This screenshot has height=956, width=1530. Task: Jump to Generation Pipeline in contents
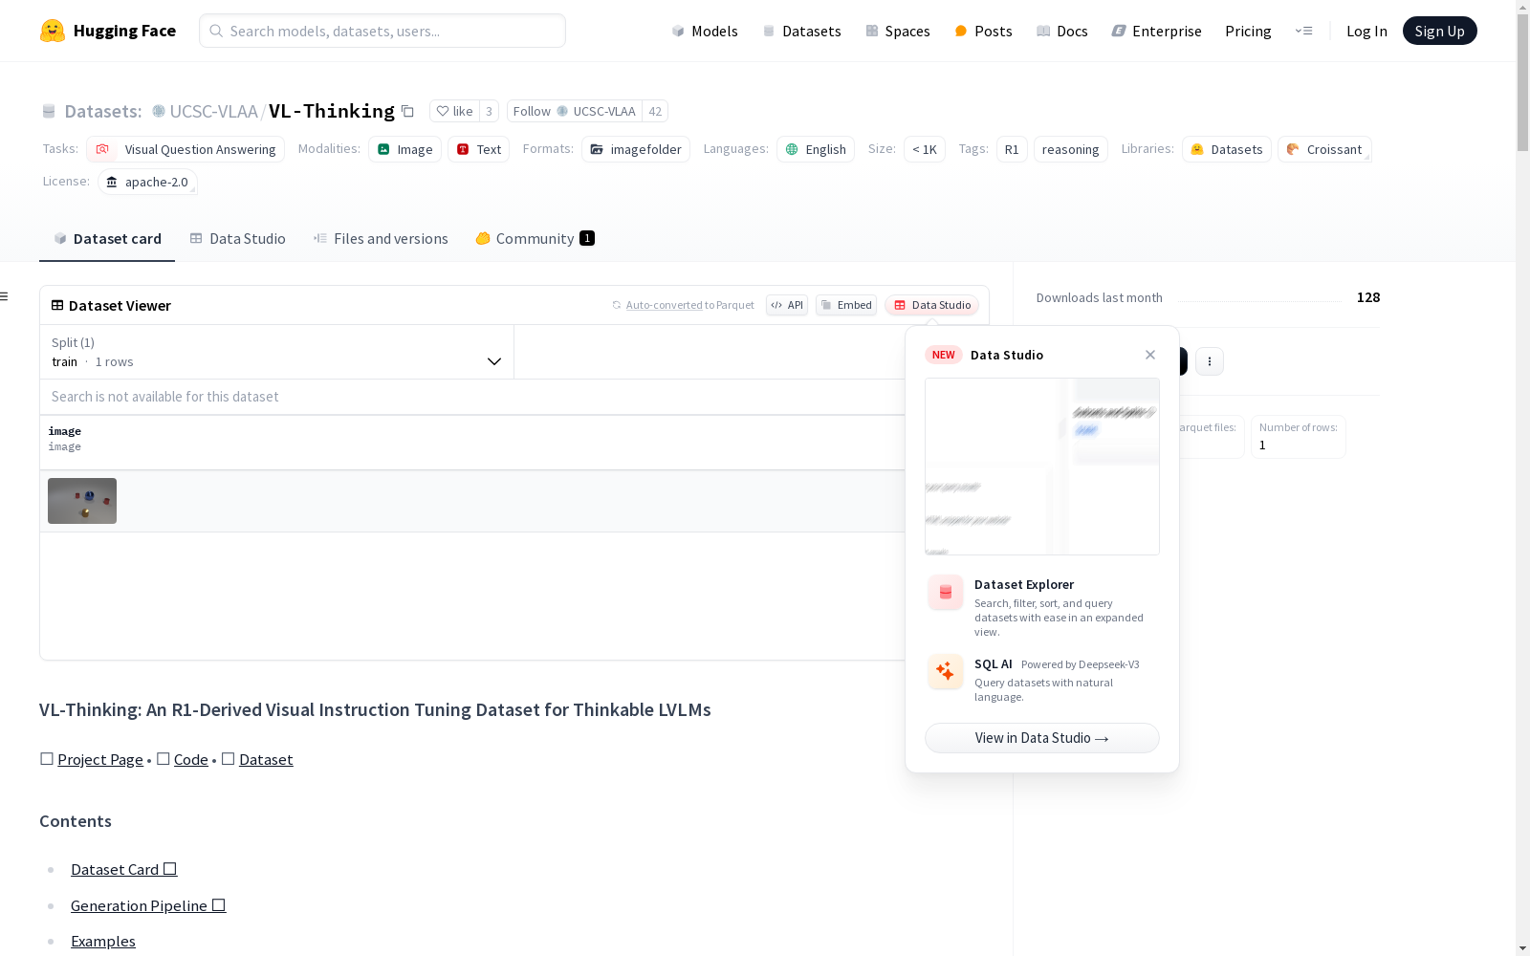coord(148,905)
